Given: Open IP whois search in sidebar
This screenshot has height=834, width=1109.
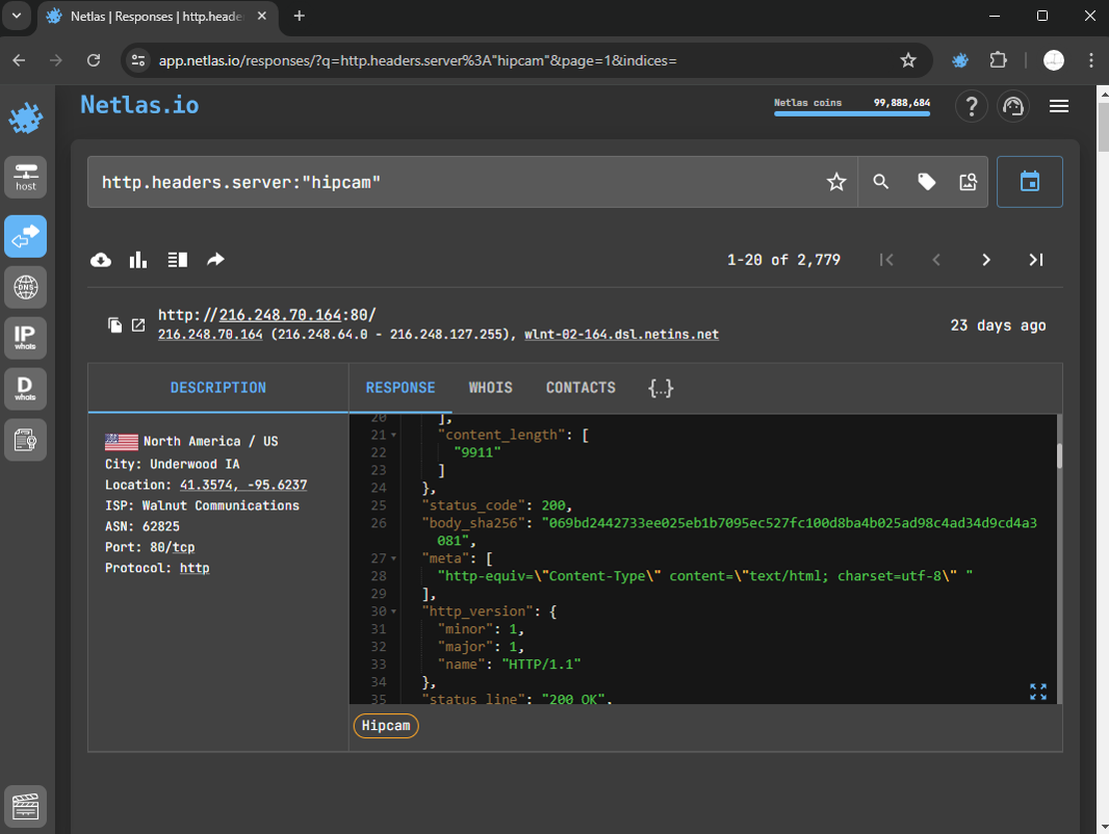Looking at the screenshot, I should tap(25, 337).
